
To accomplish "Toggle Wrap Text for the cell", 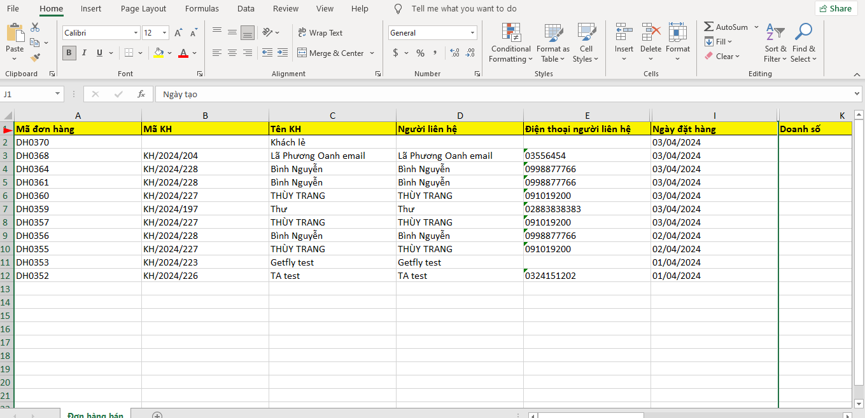I will click(x=320, y=33).
